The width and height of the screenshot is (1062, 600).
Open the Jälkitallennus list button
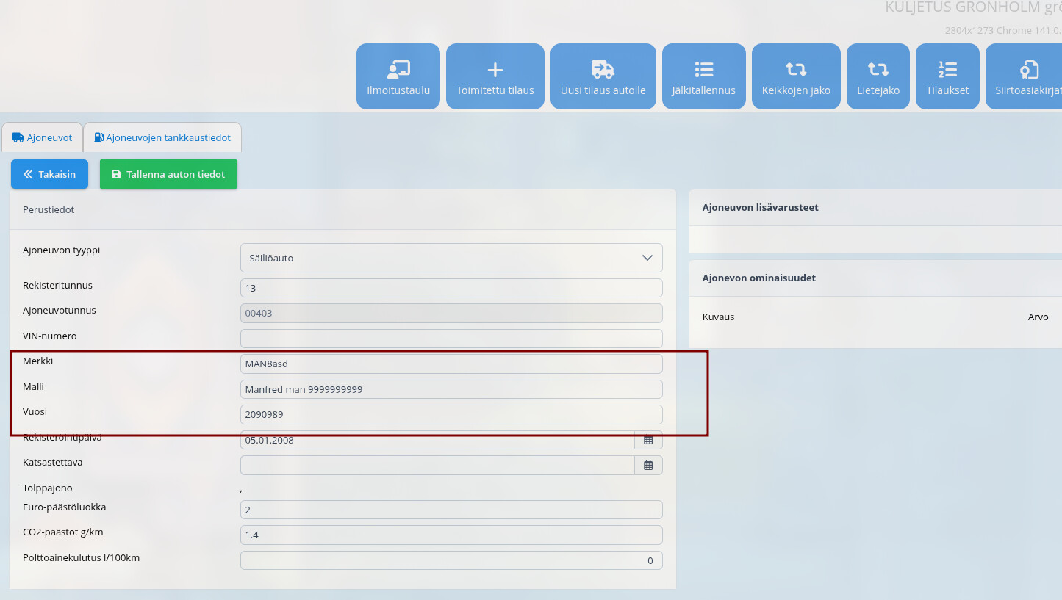click(x=703, y=76)
